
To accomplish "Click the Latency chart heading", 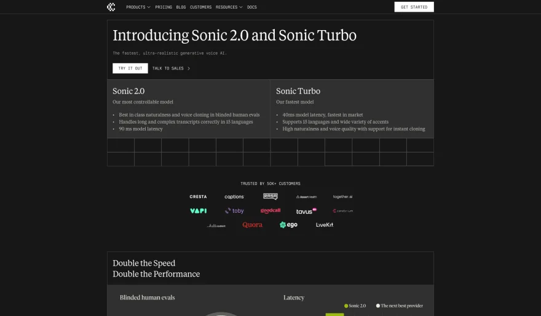I will pyautogui.click(x=294, y=298).
